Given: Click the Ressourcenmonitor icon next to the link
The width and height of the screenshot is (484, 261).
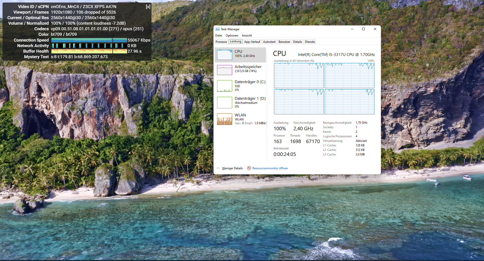Looking at the screenshot, I should point(249,168).
